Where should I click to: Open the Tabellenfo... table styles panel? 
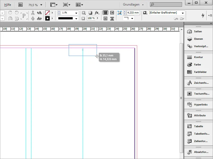[x=198, y=134]
